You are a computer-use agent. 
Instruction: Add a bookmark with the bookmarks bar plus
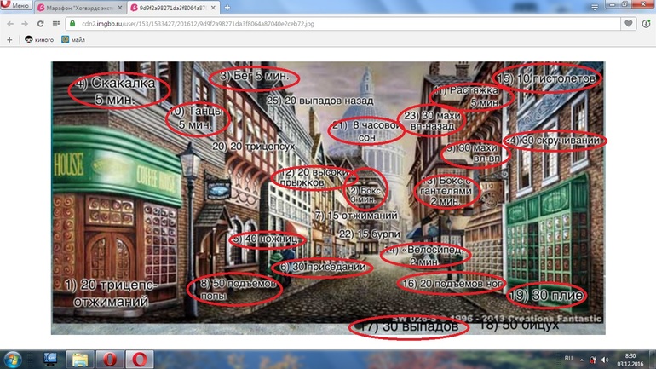tap(9, 40)
